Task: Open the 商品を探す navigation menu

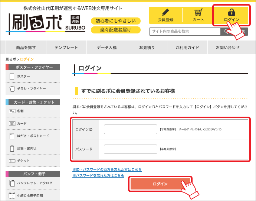Action: coord(26,48)
